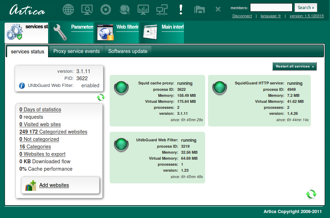Click SquidGuard HTTP service green status light
The width and height of the screenshot is (330, 218).
[x=220, y=88]
